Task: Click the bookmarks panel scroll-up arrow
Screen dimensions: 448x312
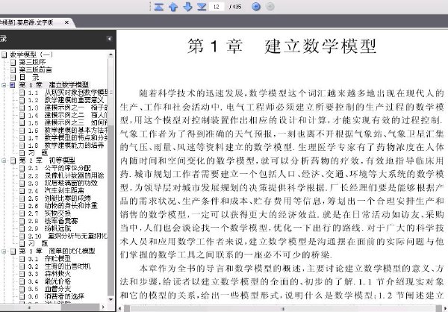Action: pyautogui.click(x=111, y=54)
